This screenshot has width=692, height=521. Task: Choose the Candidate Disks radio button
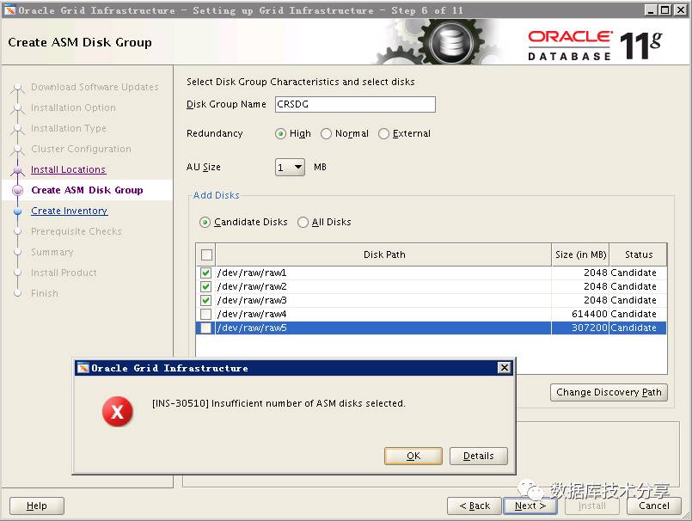pos(205,223)
